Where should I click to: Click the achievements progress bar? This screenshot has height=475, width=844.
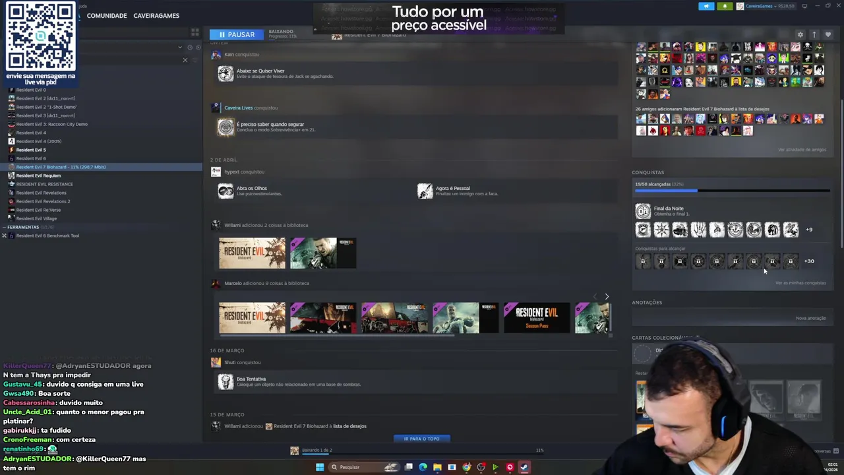coord(732,191)
